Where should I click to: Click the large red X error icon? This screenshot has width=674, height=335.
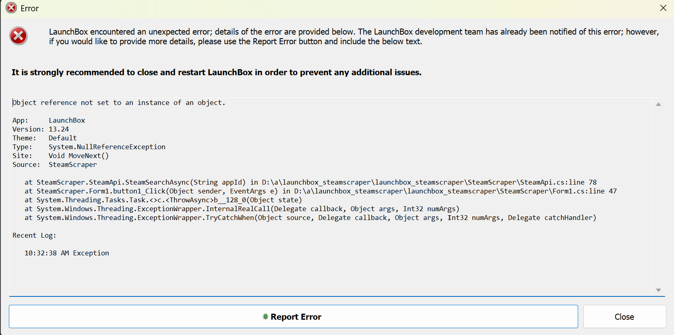(x=19, y=36)
